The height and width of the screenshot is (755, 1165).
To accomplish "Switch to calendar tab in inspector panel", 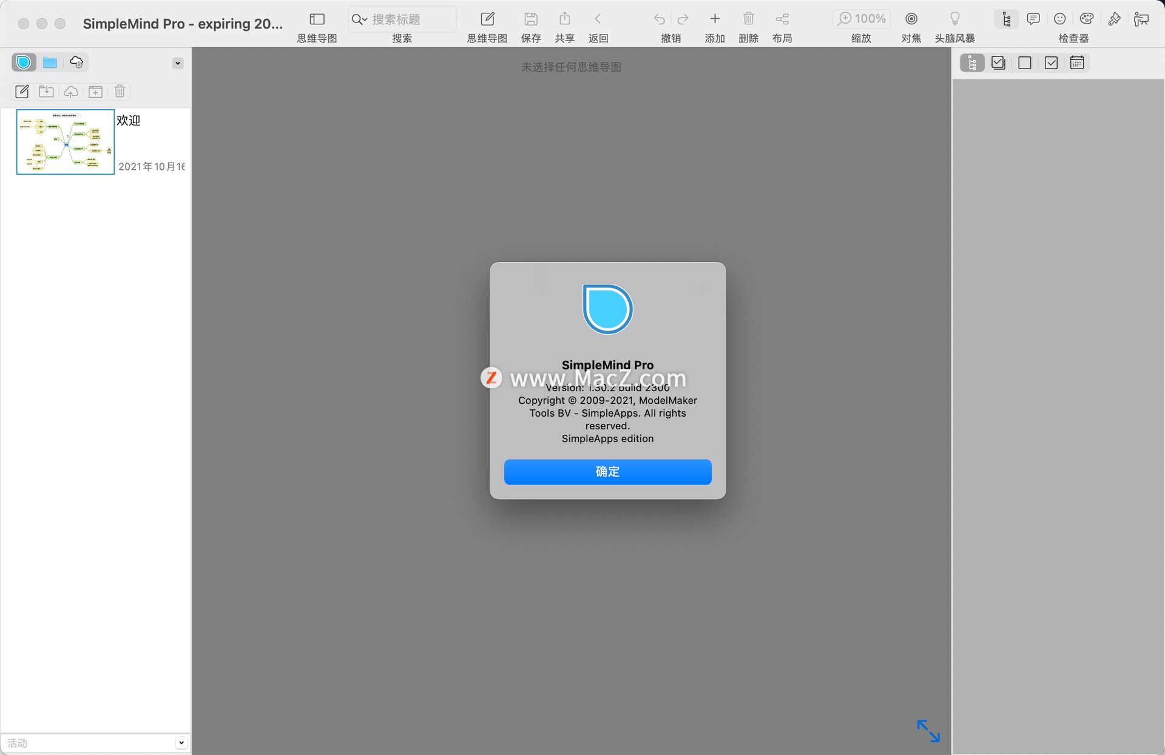I will 1077,63.
